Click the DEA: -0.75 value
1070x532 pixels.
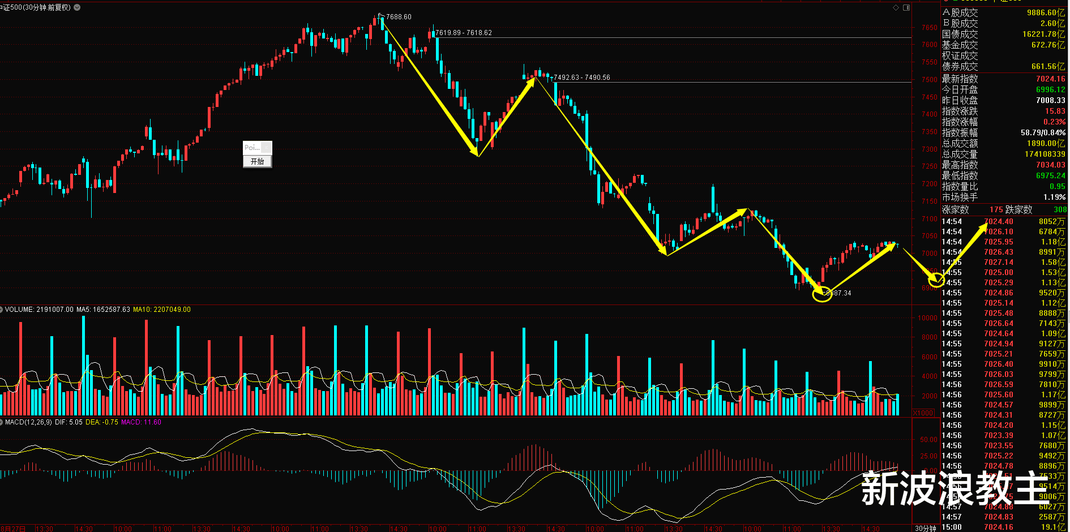(102, 422)
